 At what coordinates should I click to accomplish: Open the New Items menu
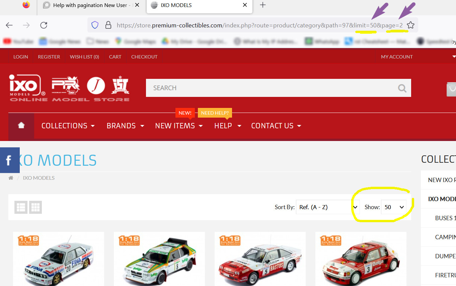click(x=179, y=126)
